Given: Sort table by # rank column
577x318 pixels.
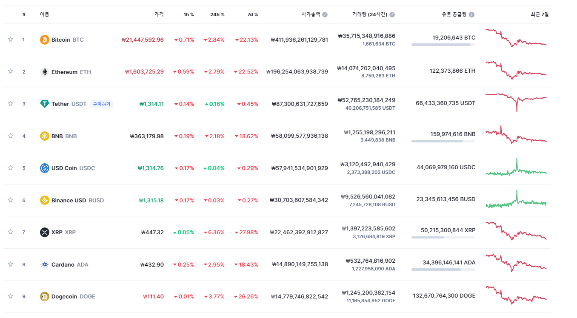Looking at the screenshot, I should 24,14.
